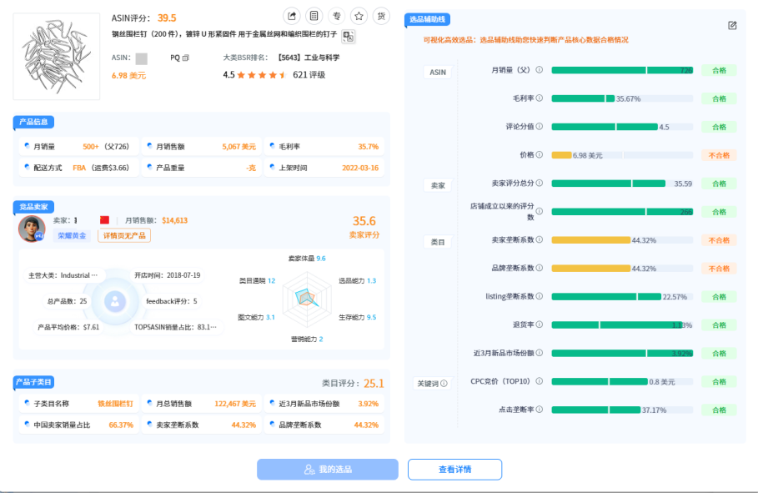The image size is (758, 493).
Task: Open the edit icon in the 选品辅助线 panel
Action: click(x=733, y=26)
